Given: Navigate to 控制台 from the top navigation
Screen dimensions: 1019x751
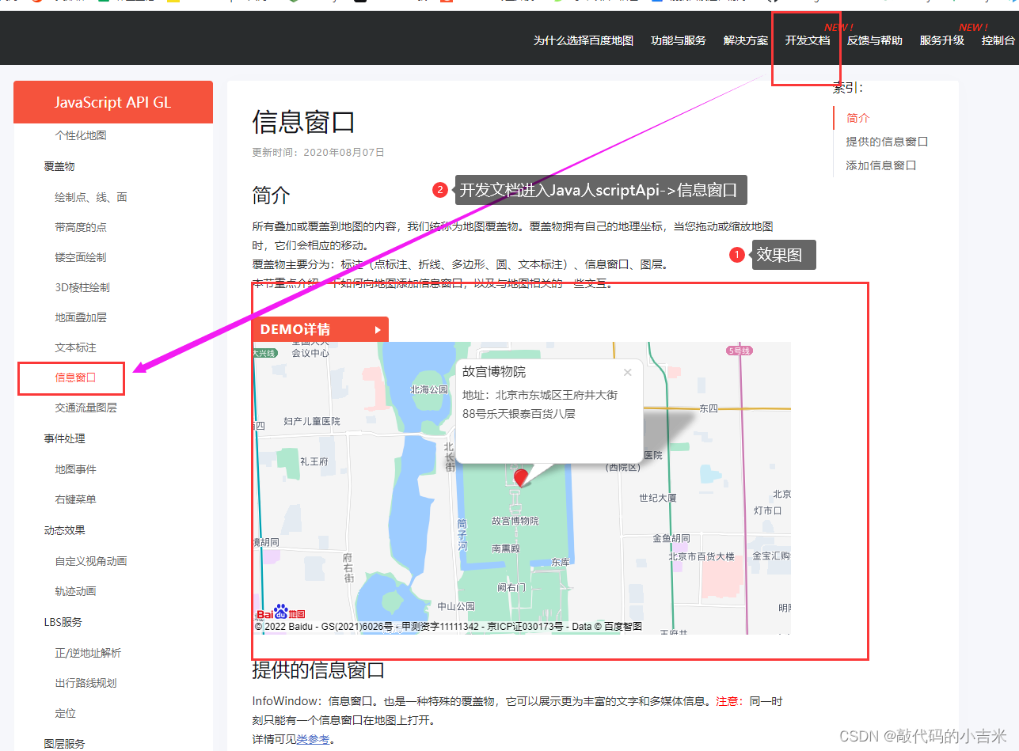Looking at the screenshot, I should coord(998,40).
